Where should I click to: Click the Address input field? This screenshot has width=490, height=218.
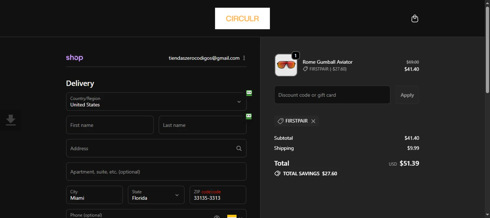156,148
